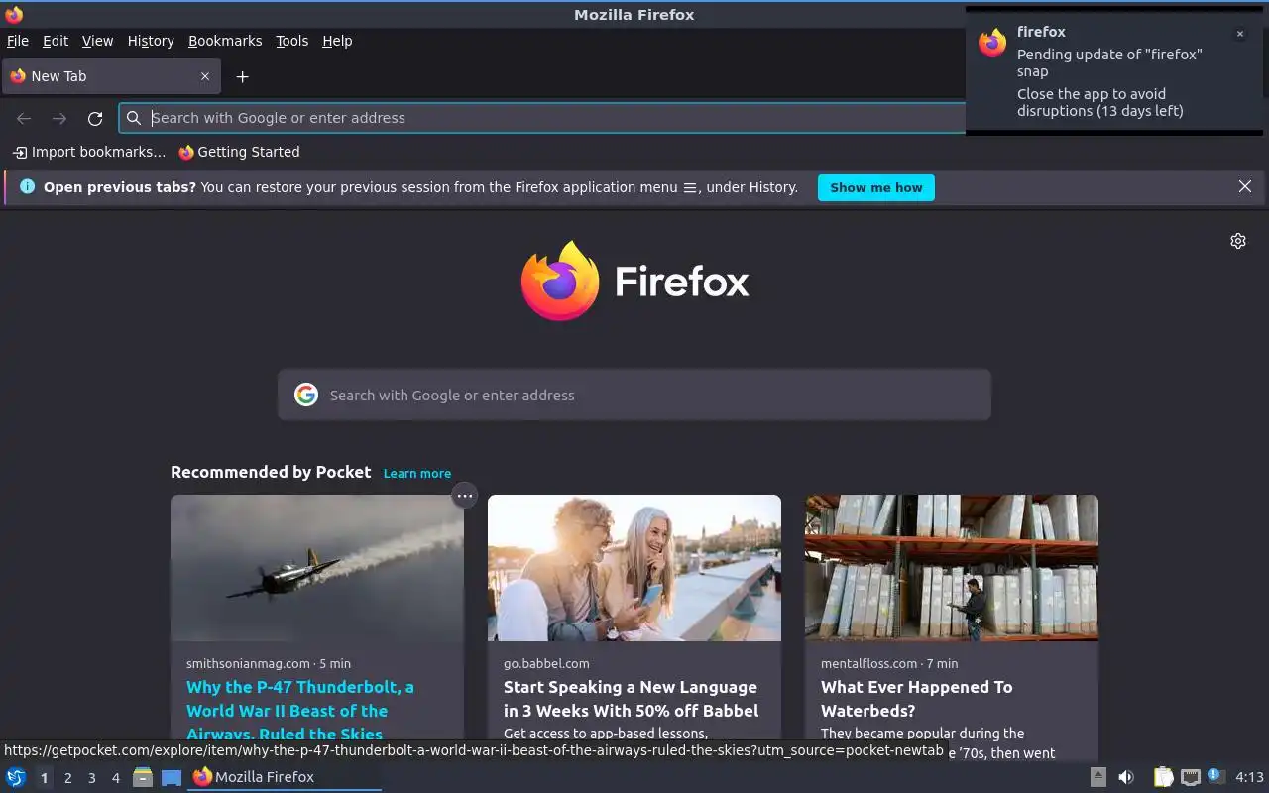
Task: Open the Tools menu
Action: click(292, 41)
